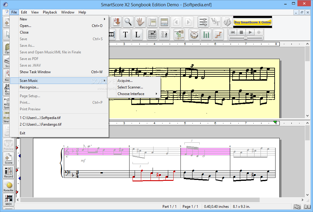Choose Select Scanner... option
This screenshot has height=212, width=313.
tap(134, 87)
